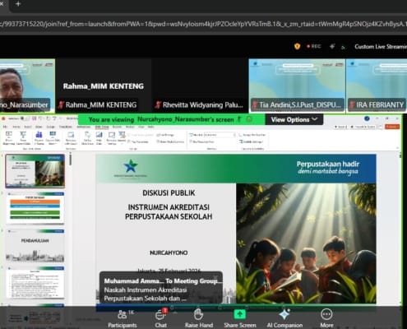The width and height of the screenshot is (407, 329).
Task: Open Muhammad Amma chat message popup
Action: 161,287
